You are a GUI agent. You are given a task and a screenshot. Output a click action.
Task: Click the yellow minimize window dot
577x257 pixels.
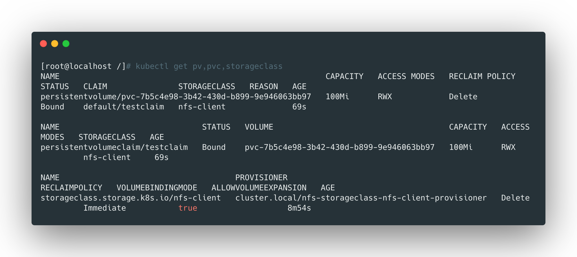(55, 44)
